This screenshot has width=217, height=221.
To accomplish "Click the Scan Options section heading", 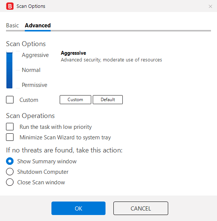I will [26, 44].
